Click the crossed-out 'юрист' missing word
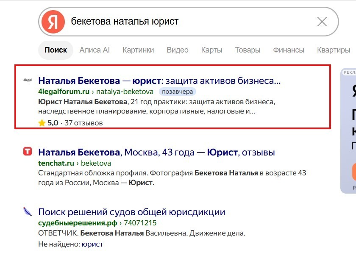Screen dimensions: 356x258 (92, 244)
